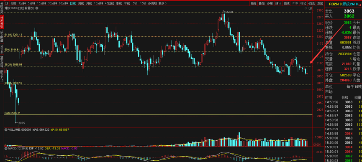Open the 分时走势 side tab

[2, 8]
